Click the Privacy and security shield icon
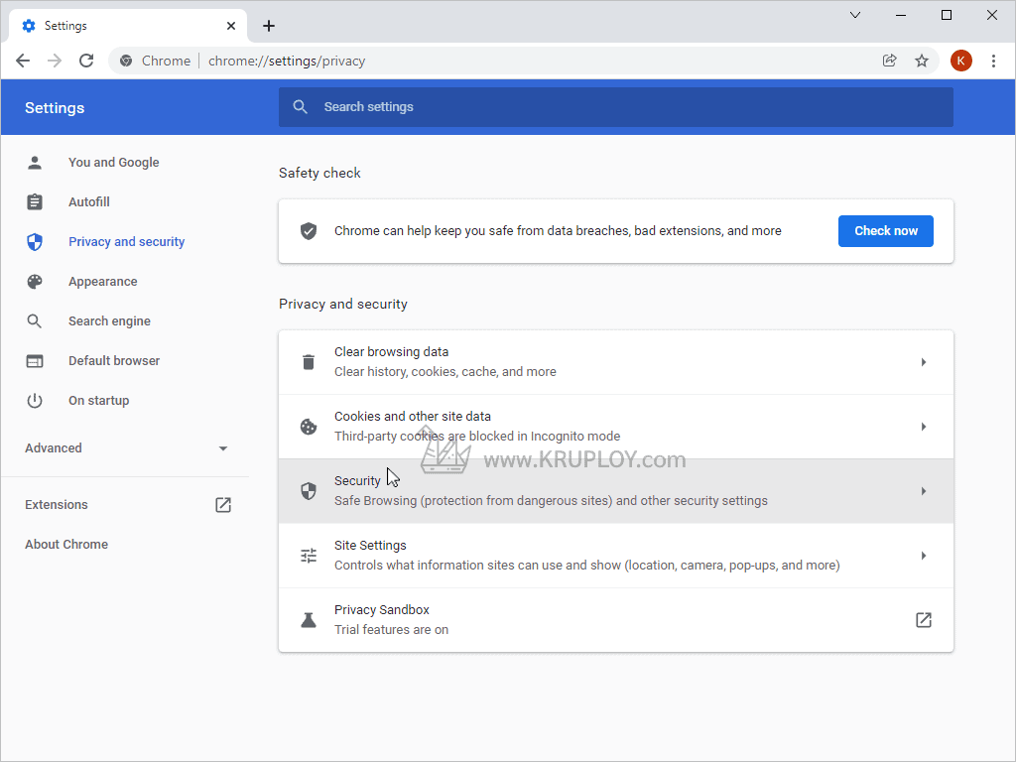Image resolution: width=1016 pixels, height=762 pixels. pos(35,242)
